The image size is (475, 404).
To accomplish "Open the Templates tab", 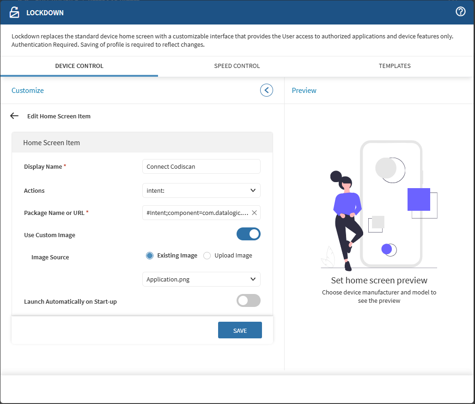I will point(395,66).
